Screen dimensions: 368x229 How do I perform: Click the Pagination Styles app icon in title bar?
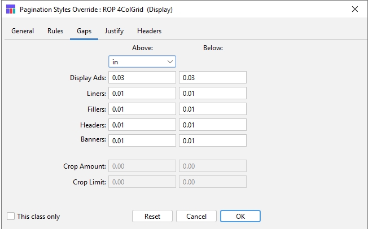point(10,9)
